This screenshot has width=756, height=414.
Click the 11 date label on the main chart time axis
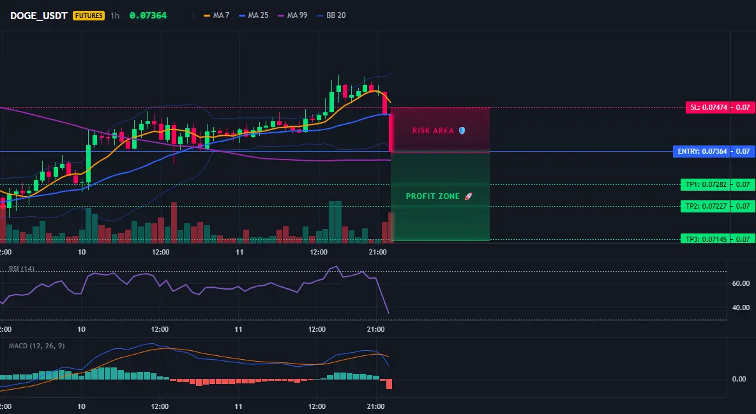pos(239,252)
